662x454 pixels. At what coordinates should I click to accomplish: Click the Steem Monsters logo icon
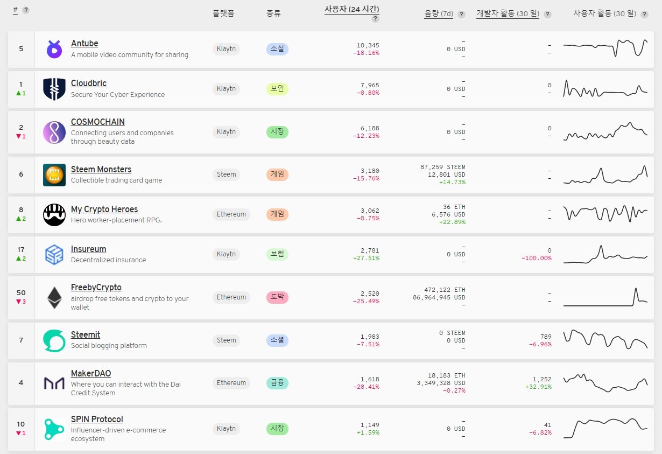tap(54, 175)
